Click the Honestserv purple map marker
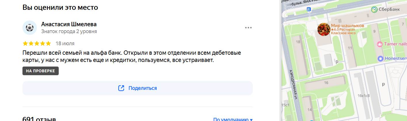Screen dimensions: 407x121 coord(381,58)
